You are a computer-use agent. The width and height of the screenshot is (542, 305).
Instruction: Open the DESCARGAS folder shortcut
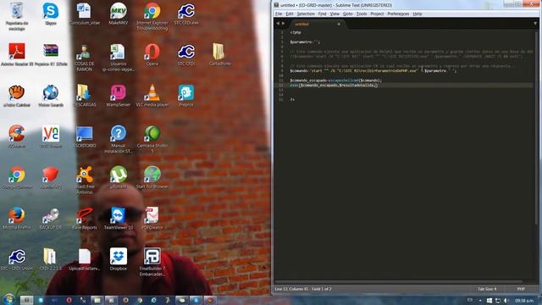point(85,96)
